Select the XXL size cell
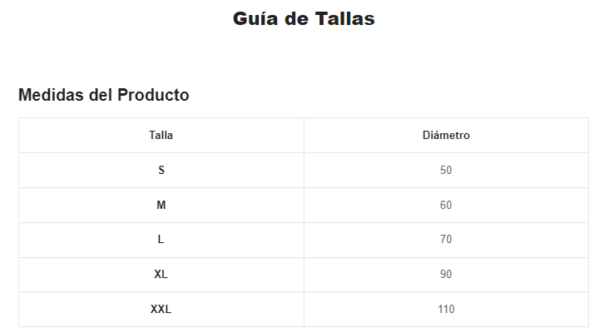 161,309
